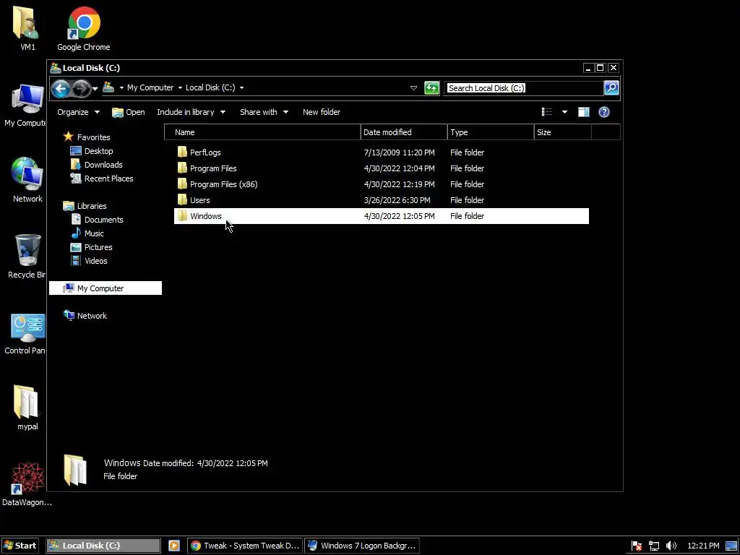Click the 3/26/2022 6:30 PM date cell
Screen dimensions: 740x555
tap(397, 200)
